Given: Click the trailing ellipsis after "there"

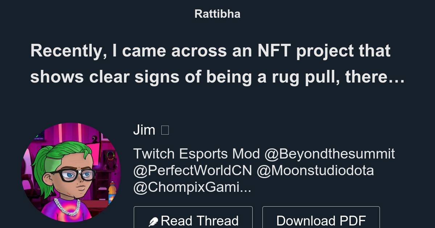Looking at the screenshot, I should 398,77.
